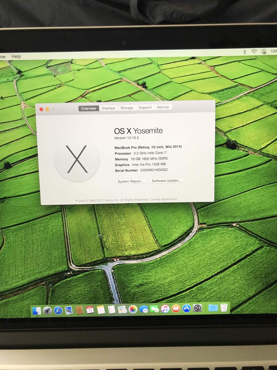Switch to the Storage tab

[x=127, y=108]
